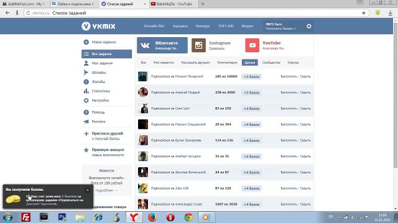Click подробнее in the Новости block
Screen dimensions: 398x223
[106, 190]
